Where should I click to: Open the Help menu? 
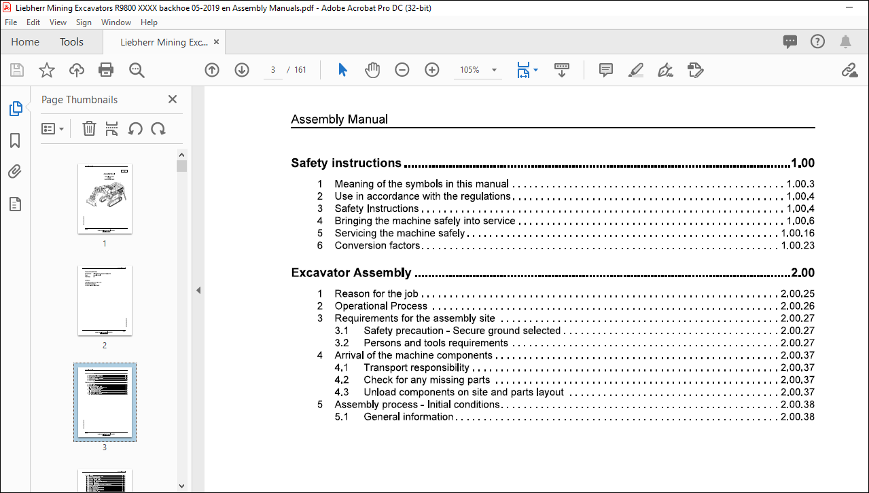point(149,22)
